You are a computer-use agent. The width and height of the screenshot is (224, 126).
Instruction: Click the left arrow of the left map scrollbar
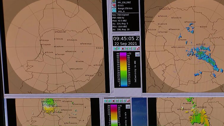click(6, 96)
